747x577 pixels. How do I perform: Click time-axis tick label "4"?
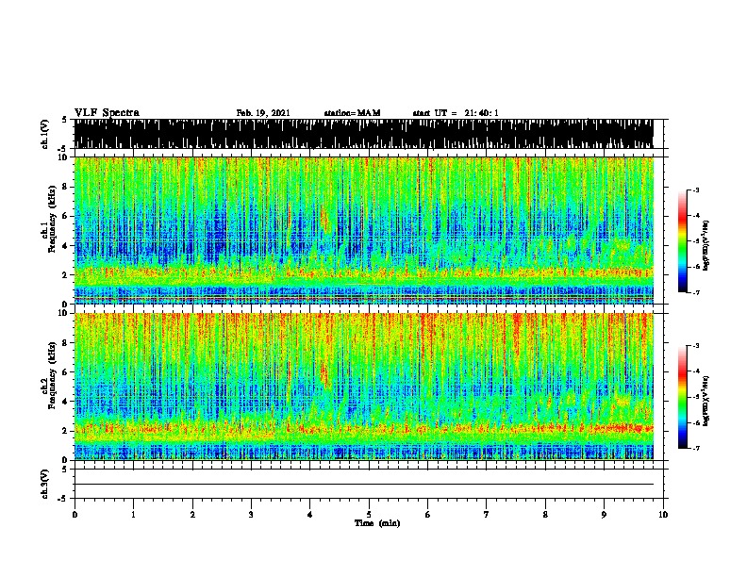pos(310,515)
